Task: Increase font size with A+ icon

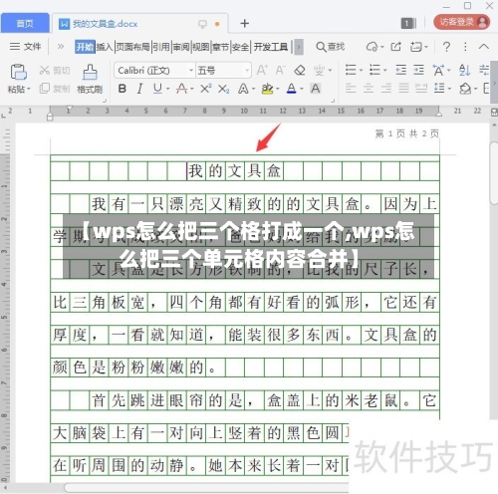Action: point(262,70)
